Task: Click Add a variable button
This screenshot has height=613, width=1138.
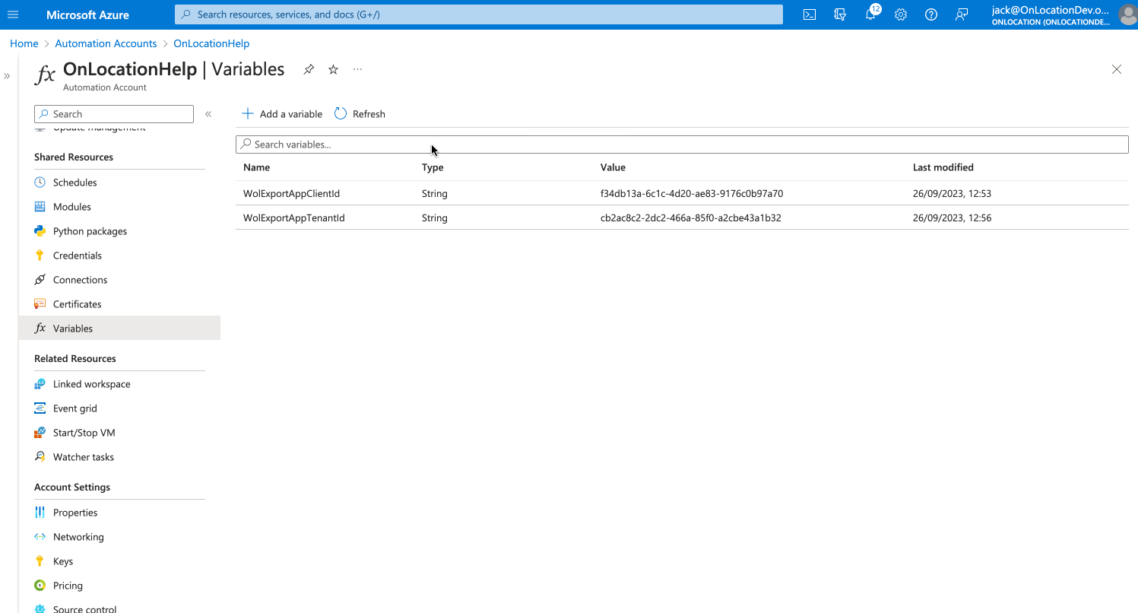Action: coord(282,114)
